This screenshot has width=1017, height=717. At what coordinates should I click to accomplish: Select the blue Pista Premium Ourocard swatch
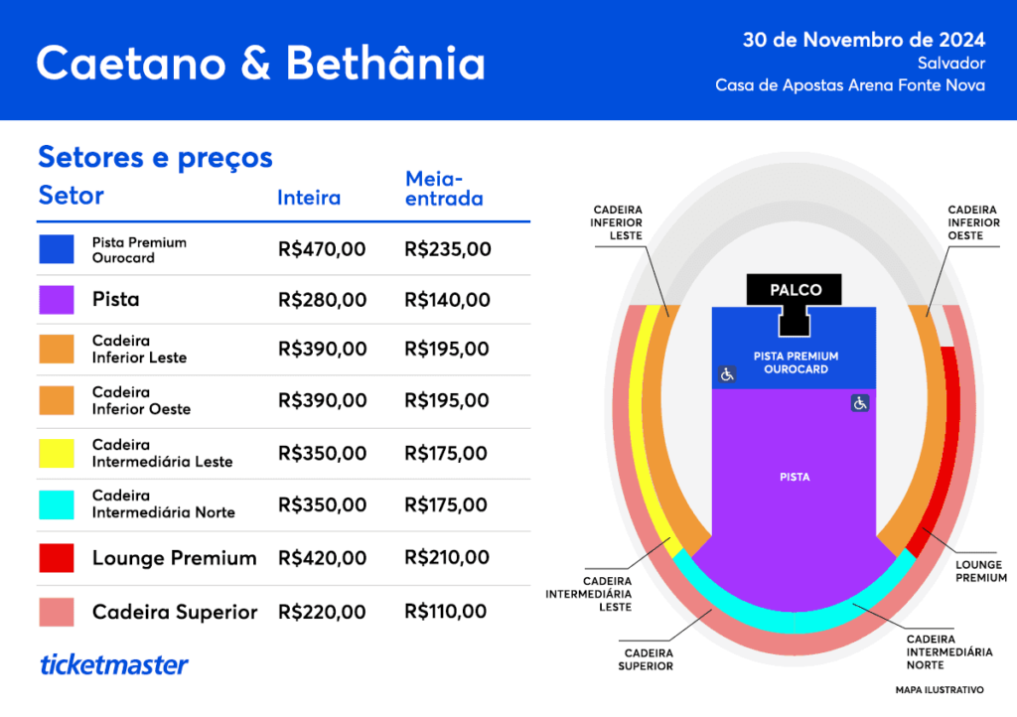pos(57,249)
